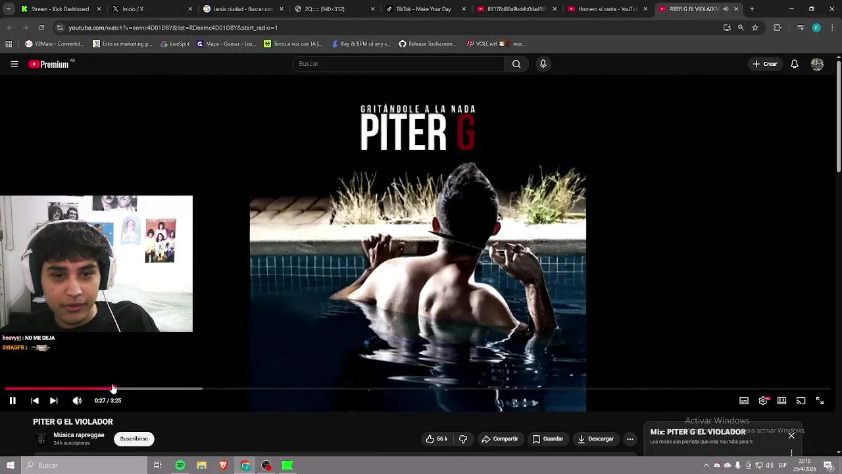Go to YouTube Premium home logo
The width and height of the screenshot is (842, 474).
[x=49, y=64]
